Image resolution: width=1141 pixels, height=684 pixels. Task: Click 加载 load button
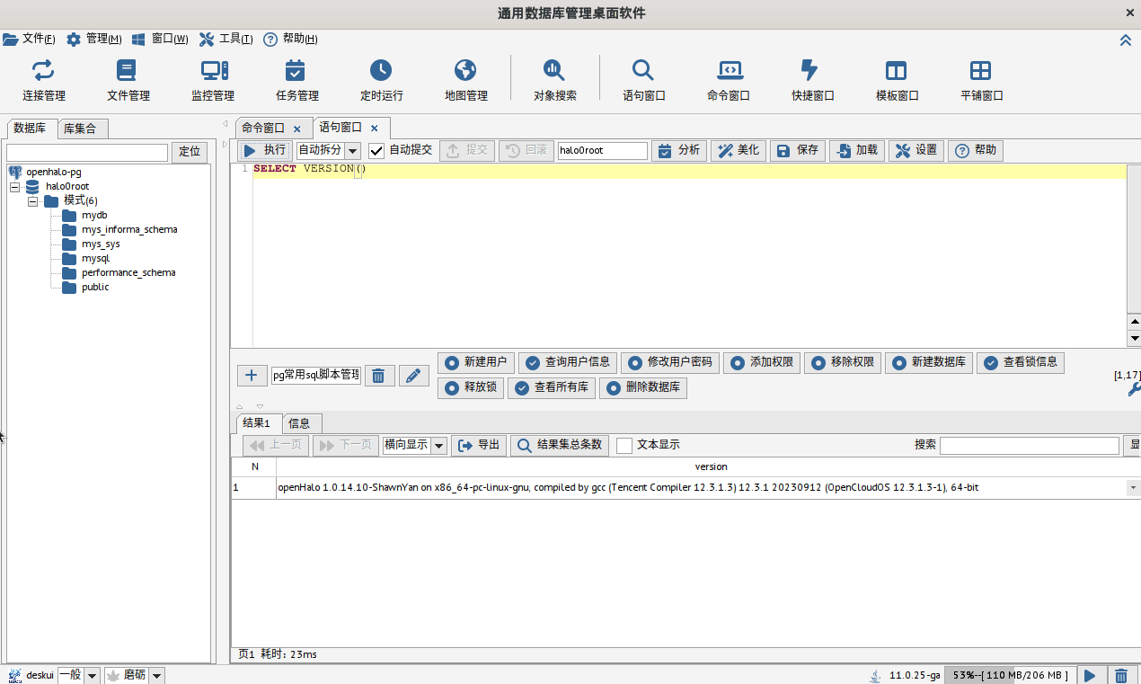point(857,150)
